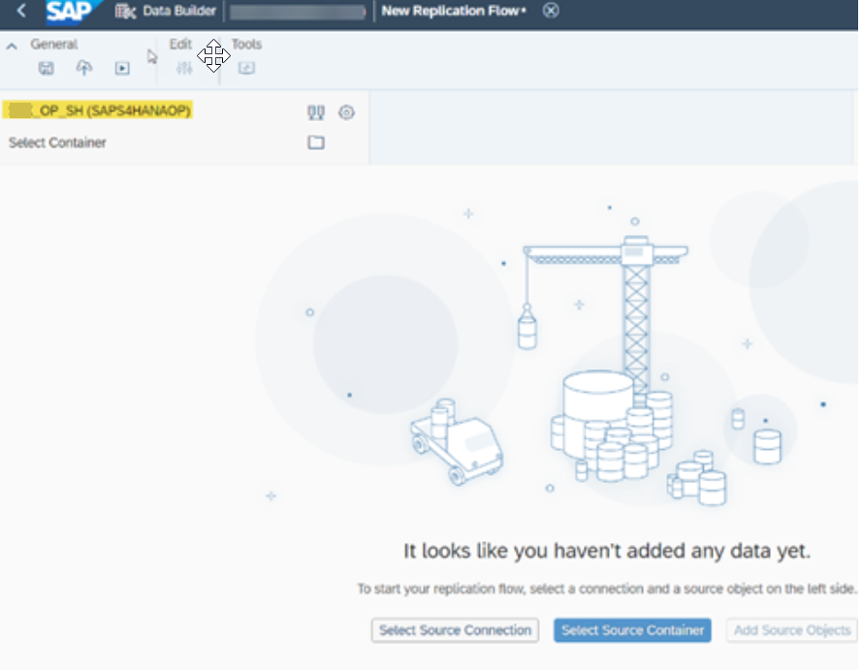
Task: Close the New Replication Flow tab
Action: [x=550, y=11]
